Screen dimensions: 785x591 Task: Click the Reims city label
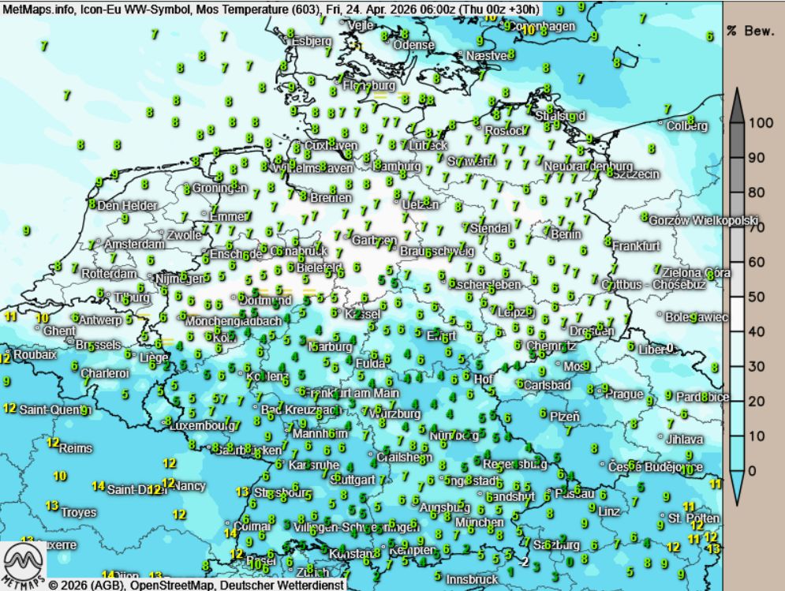[75, 447]
